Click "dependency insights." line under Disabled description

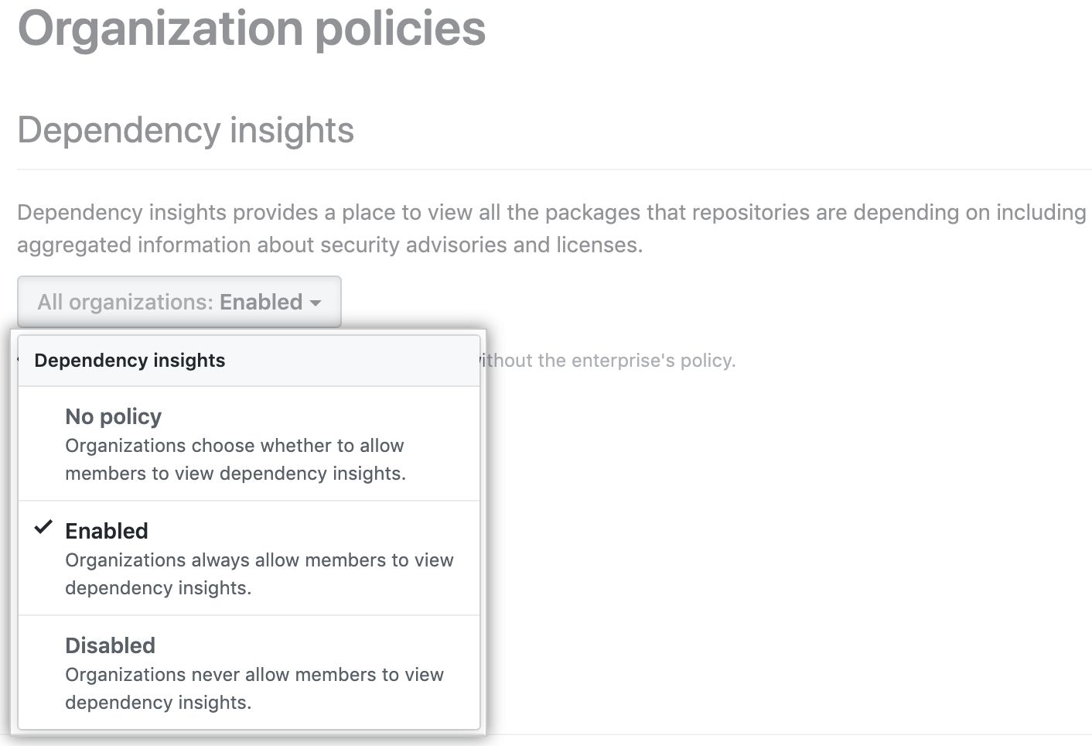[158, 703]
